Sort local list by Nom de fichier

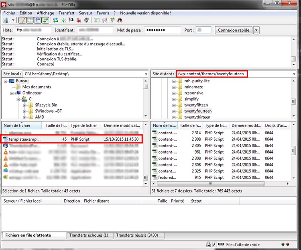click(x=22, y=125)
